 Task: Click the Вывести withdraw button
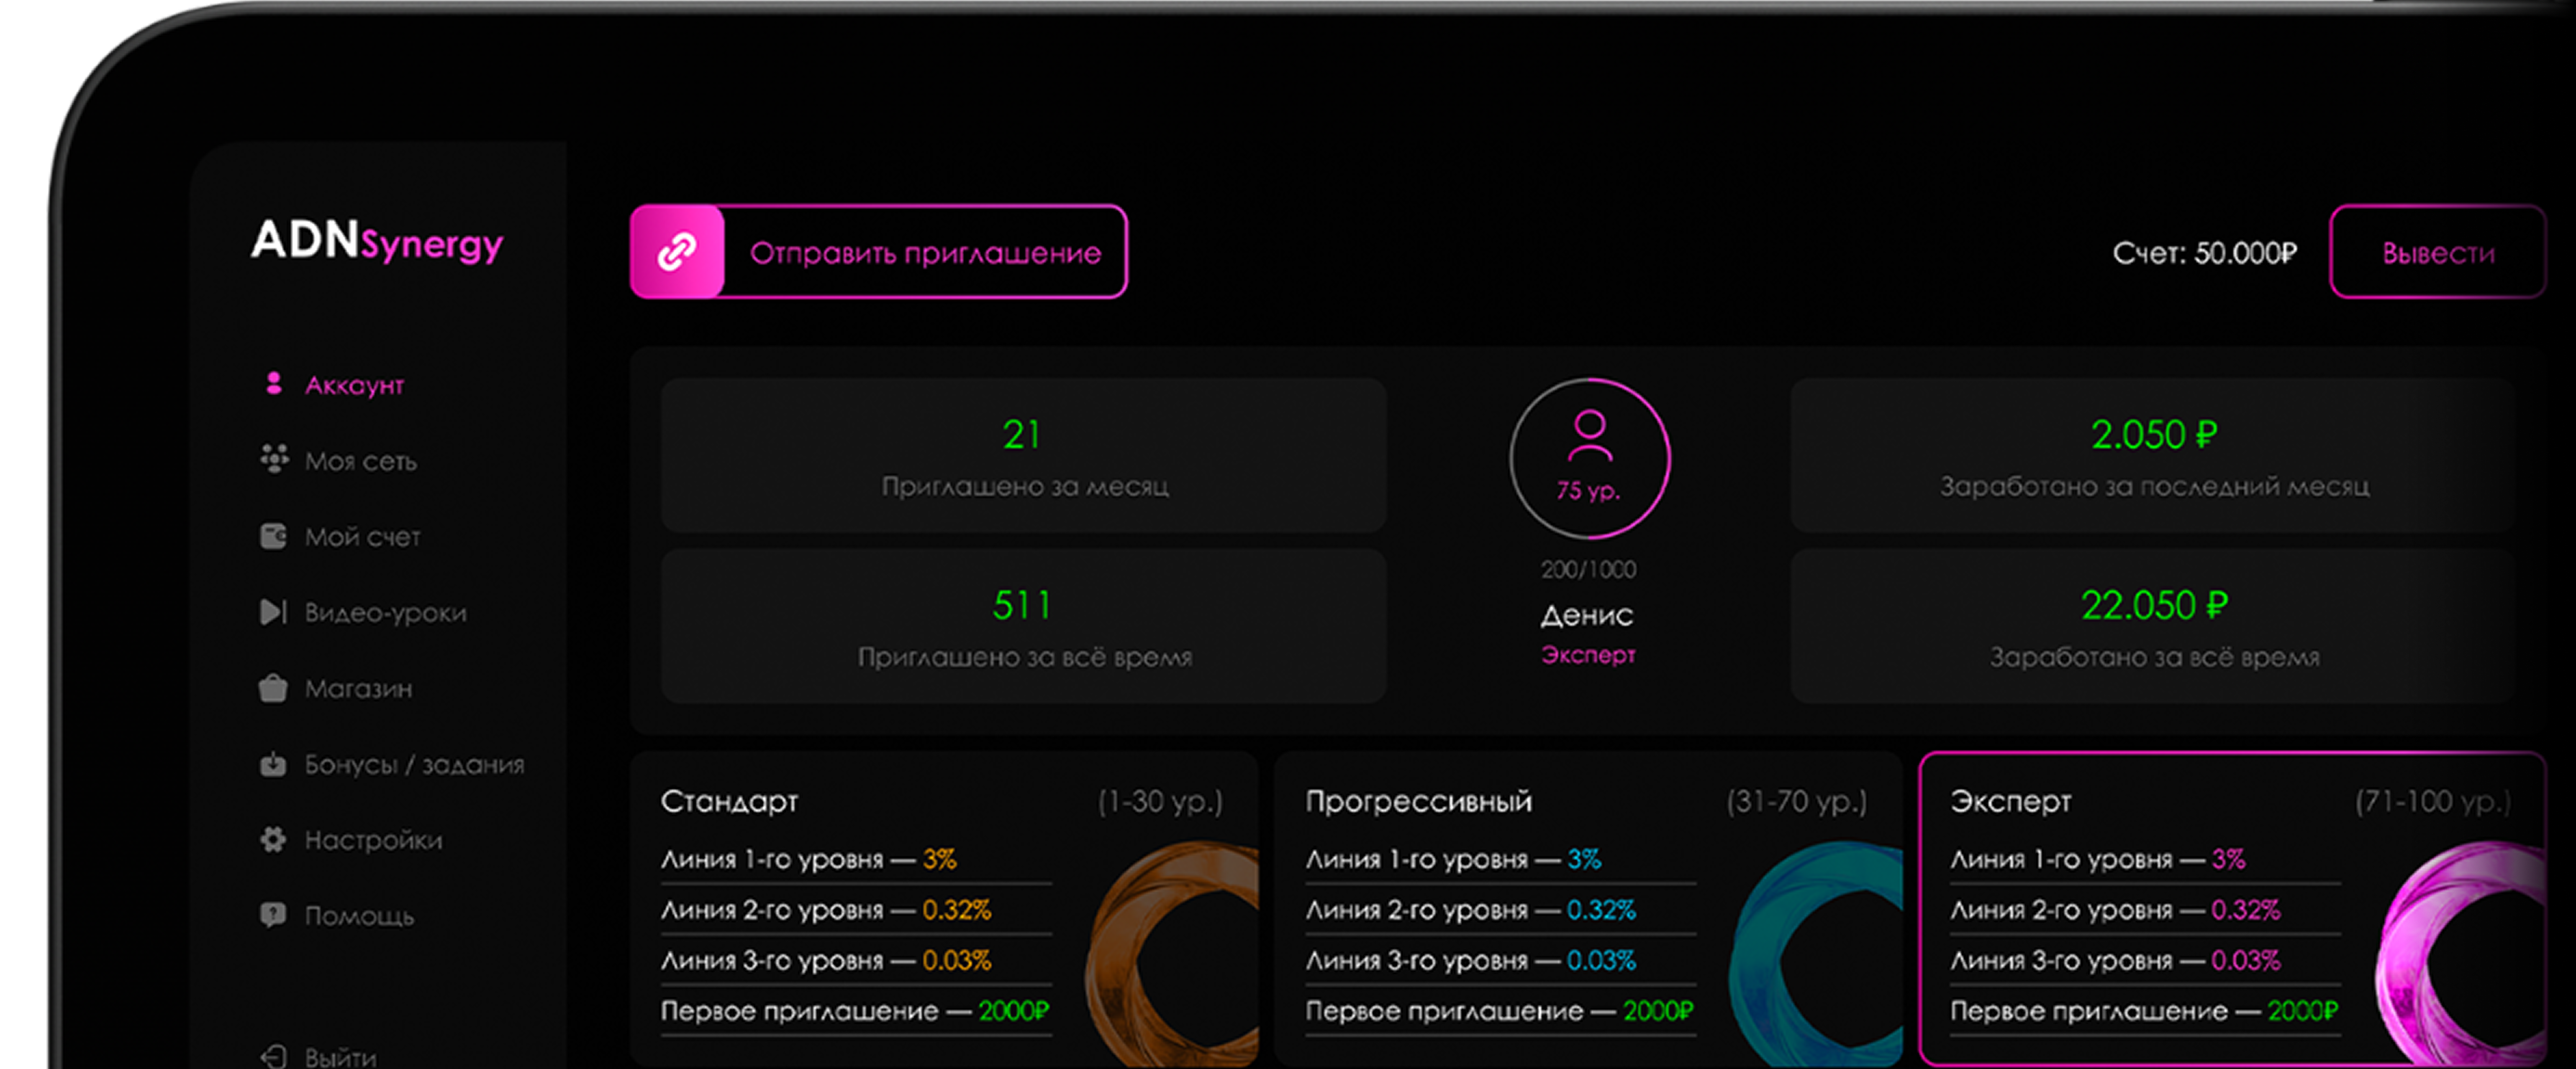2437,252
